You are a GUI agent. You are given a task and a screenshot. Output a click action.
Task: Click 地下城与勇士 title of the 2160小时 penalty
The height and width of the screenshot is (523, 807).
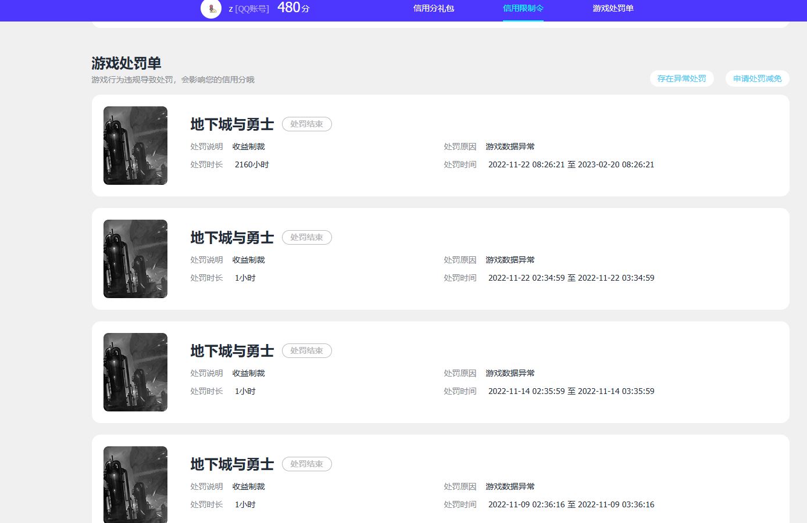pyautogui.click(x=232, y=124)
